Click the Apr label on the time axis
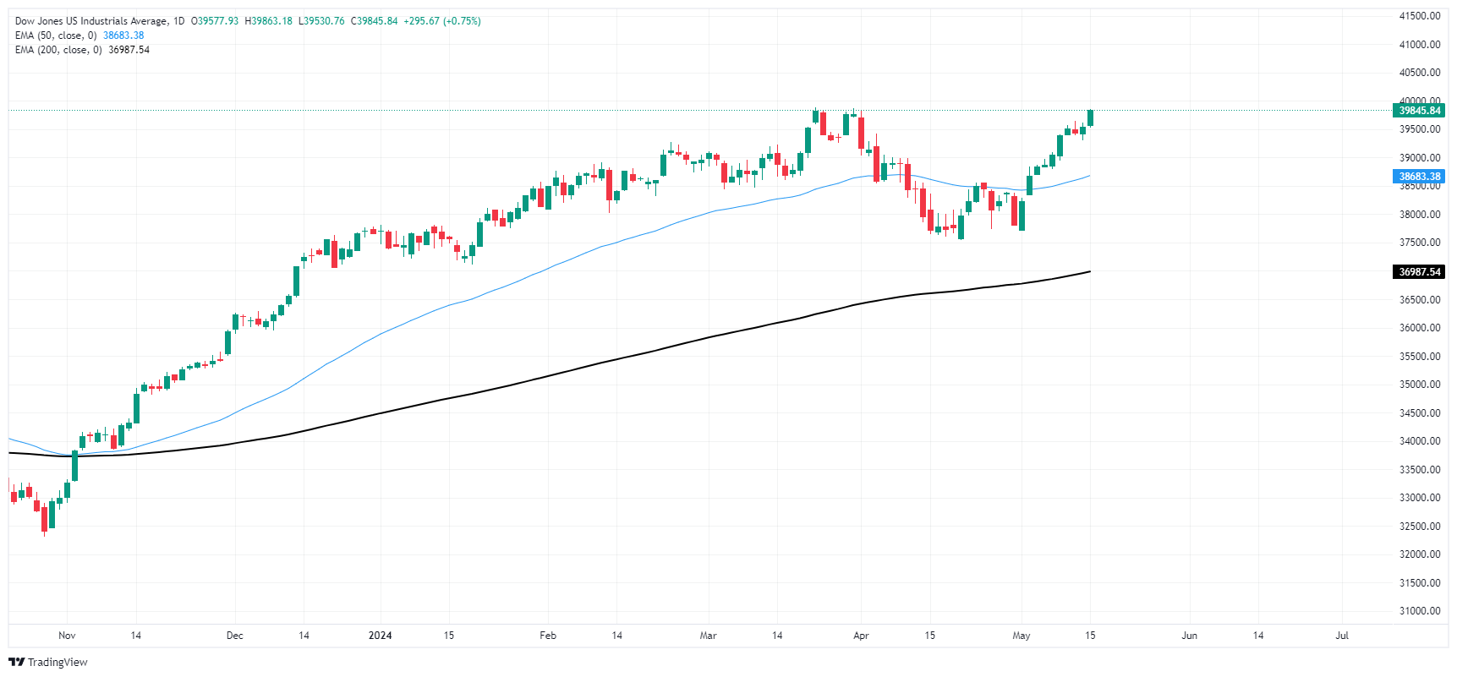Screen dimensions: 1457x677 (861, 636)
